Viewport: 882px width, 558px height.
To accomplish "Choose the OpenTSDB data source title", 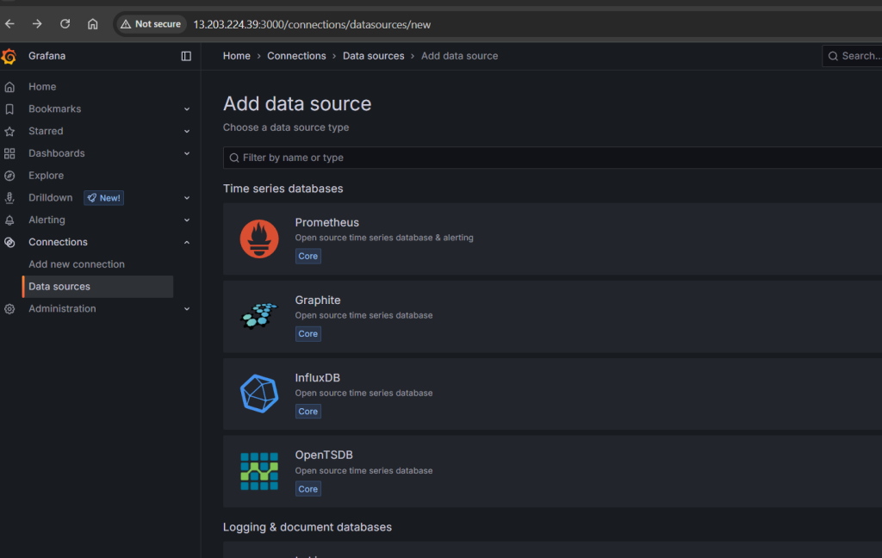I will click(324, 455).
